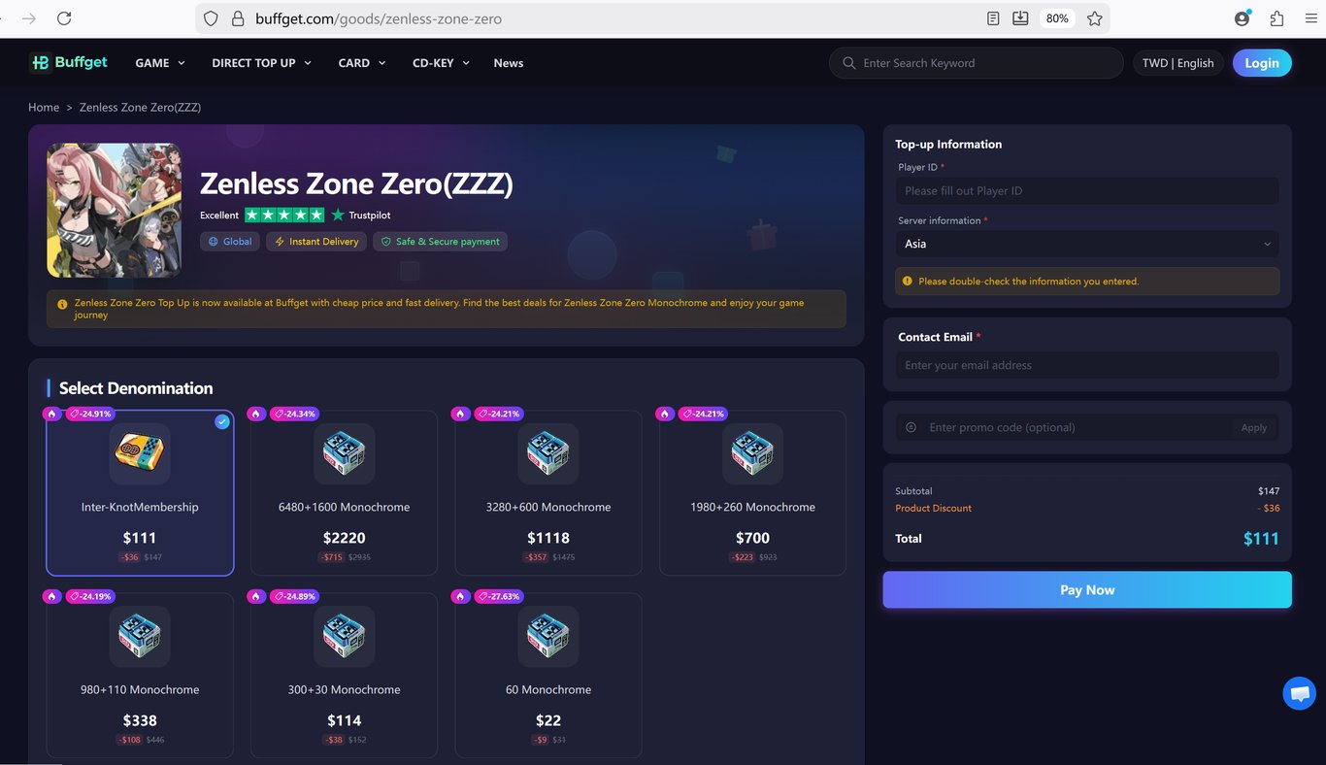The height and width of the screenshot is (765, 1326).
Task: Click the Select Denomination heading
Action: point(136,388)
